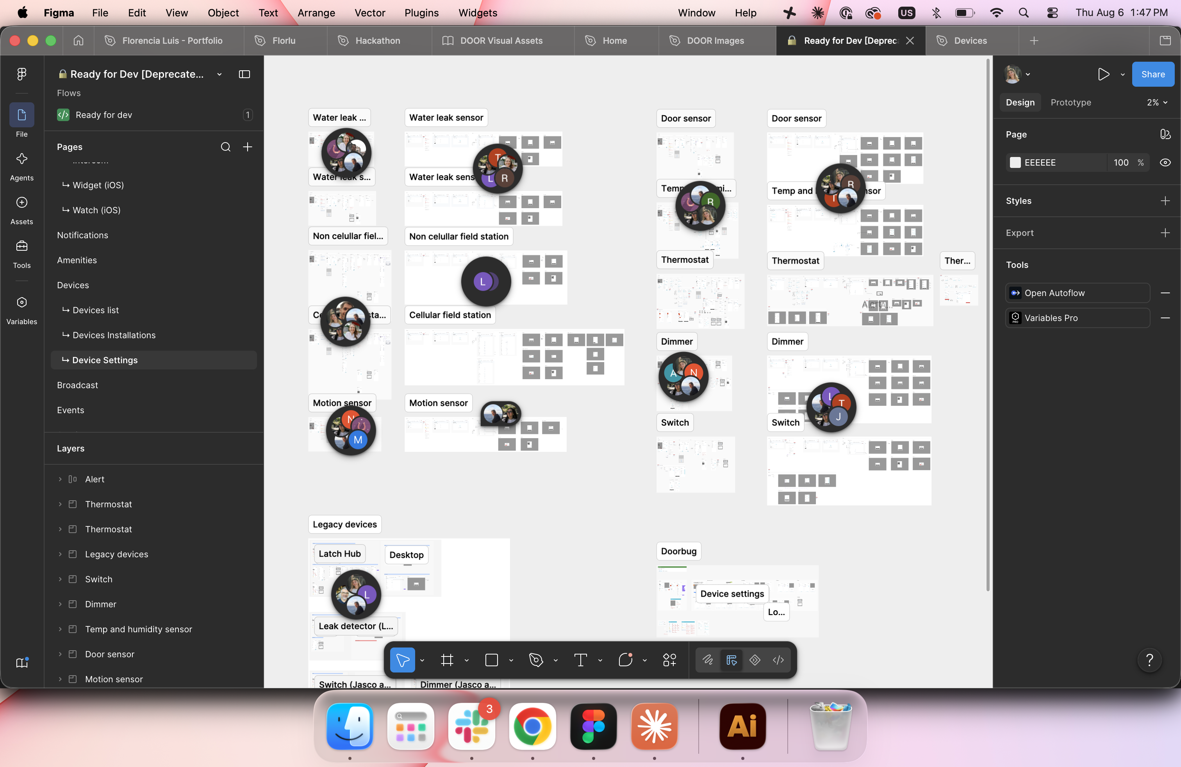Open the Vector menu

pos(370,13)
